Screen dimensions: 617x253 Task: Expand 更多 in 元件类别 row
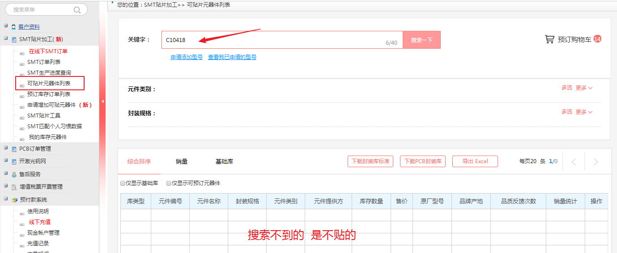point(584,88)
